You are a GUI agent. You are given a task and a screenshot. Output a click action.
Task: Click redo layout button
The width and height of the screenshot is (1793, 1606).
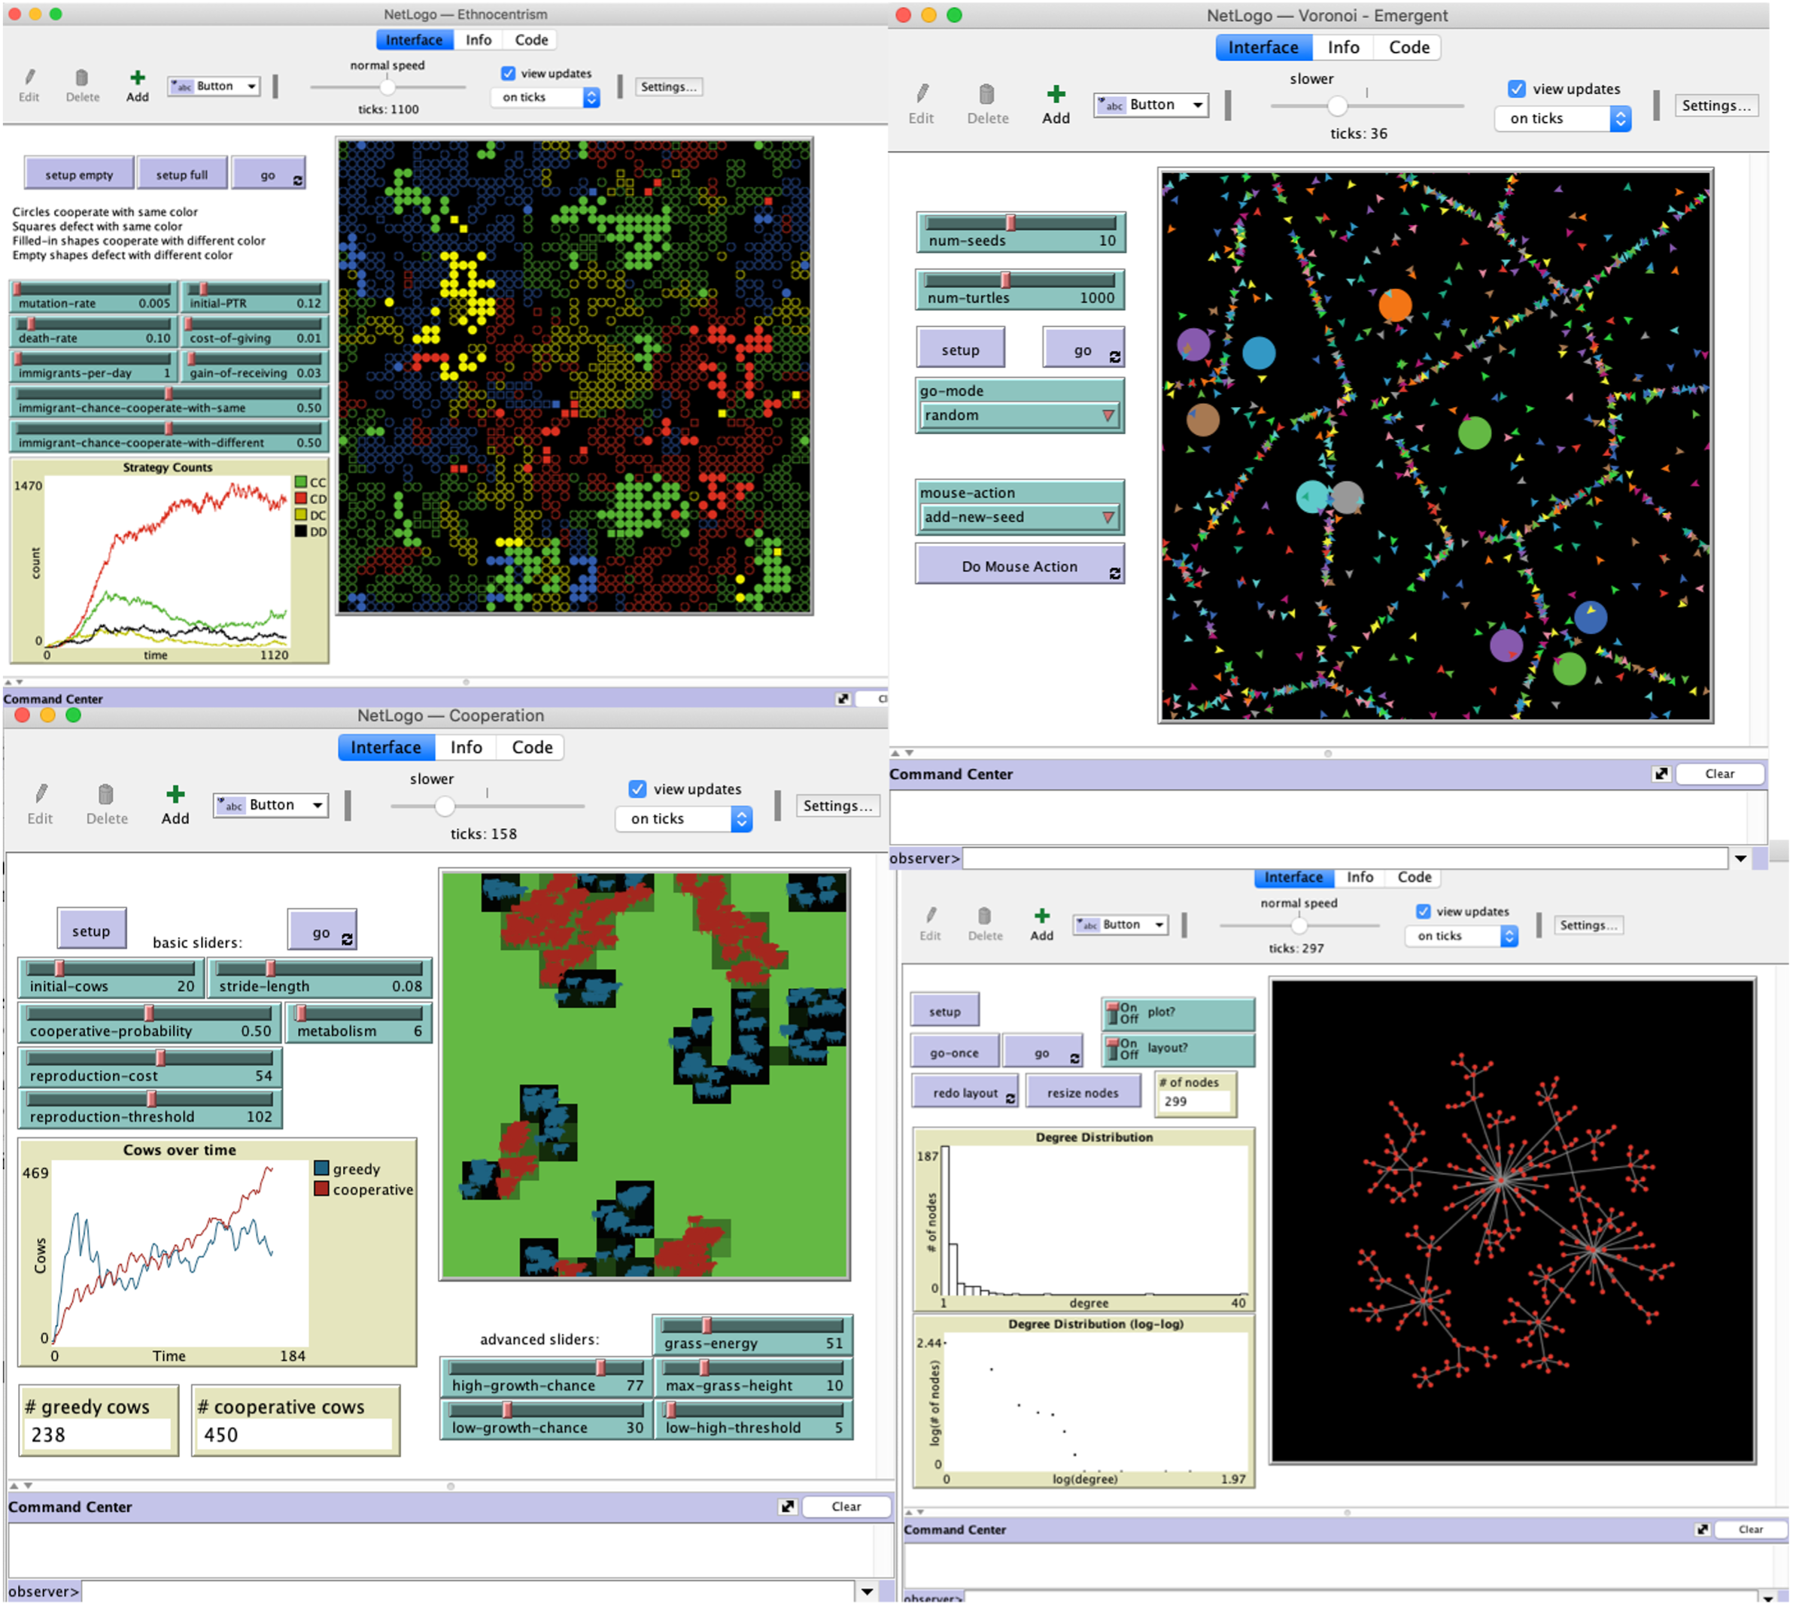tap(965, 1092)
